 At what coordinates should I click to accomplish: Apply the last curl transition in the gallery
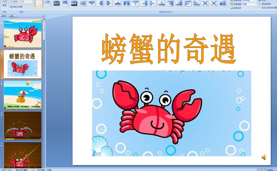pyautogui.click(x=223, y=3)
